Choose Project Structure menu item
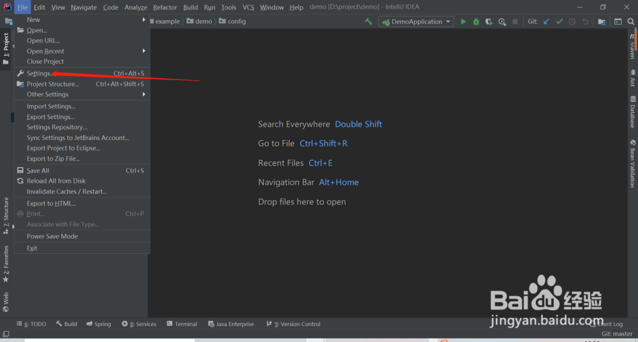This screenshot has width=638, height=342. click(x=82, y=83)
